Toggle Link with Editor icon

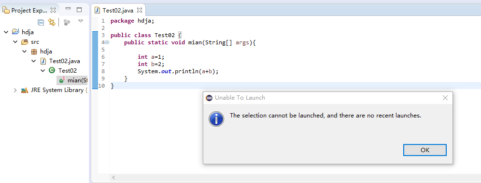tap(52, 22)
